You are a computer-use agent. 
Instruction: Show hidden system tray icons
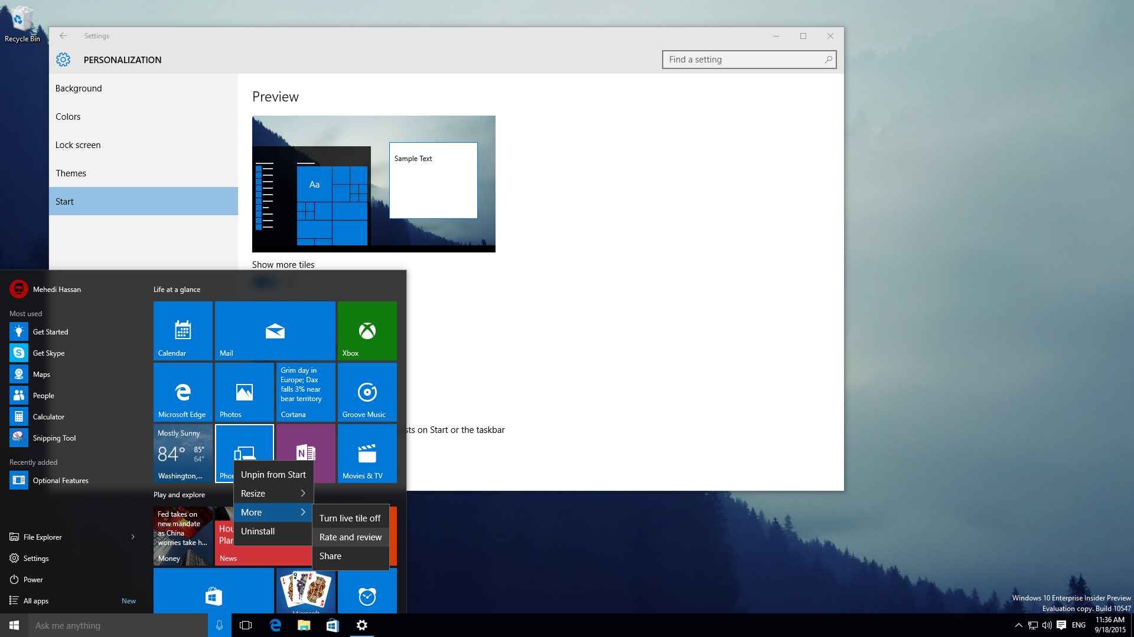1018,625
